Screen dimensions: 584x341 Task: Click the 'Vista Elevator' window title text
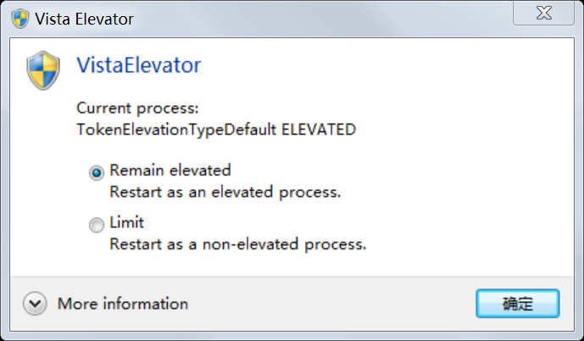click(84, 18)
